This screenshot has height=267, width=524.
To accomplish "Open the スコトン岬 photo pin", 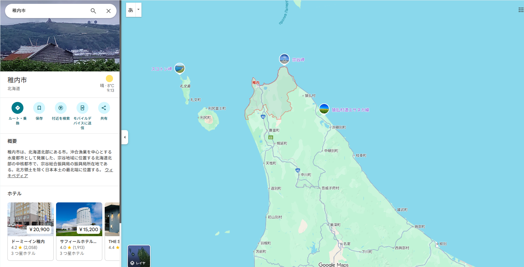I will [180, 68].
